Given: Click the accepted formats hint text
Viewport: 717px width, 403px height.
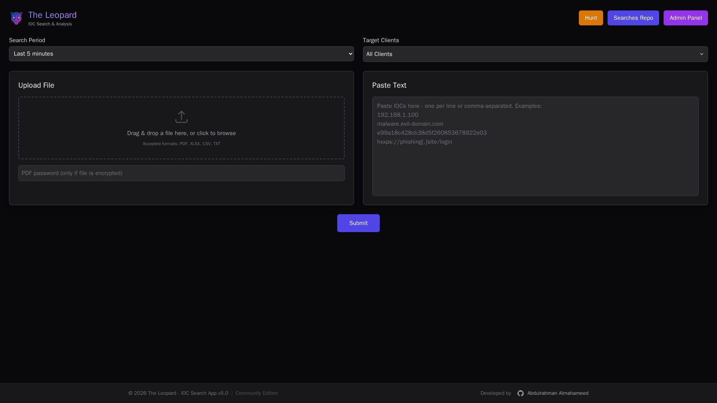Looking at the screenshot, I should [x=181, y=144].
